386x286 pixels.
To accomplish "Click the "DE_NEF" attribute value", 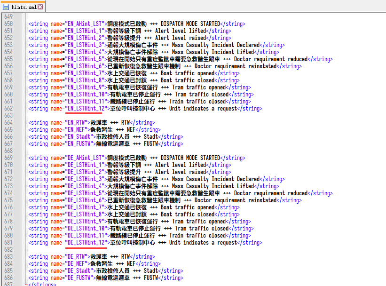I will tap(76, 264).
